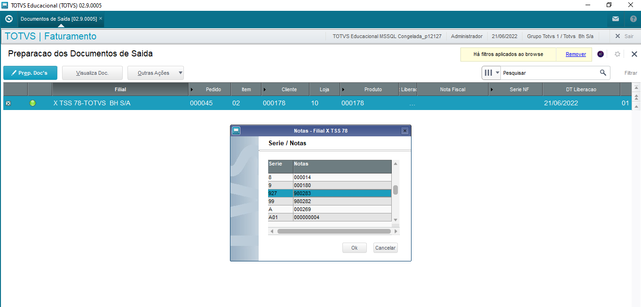Click the Nota Fiscal column header
The width and height of the screenshot is (641, 307).
[x=452, y=89]
